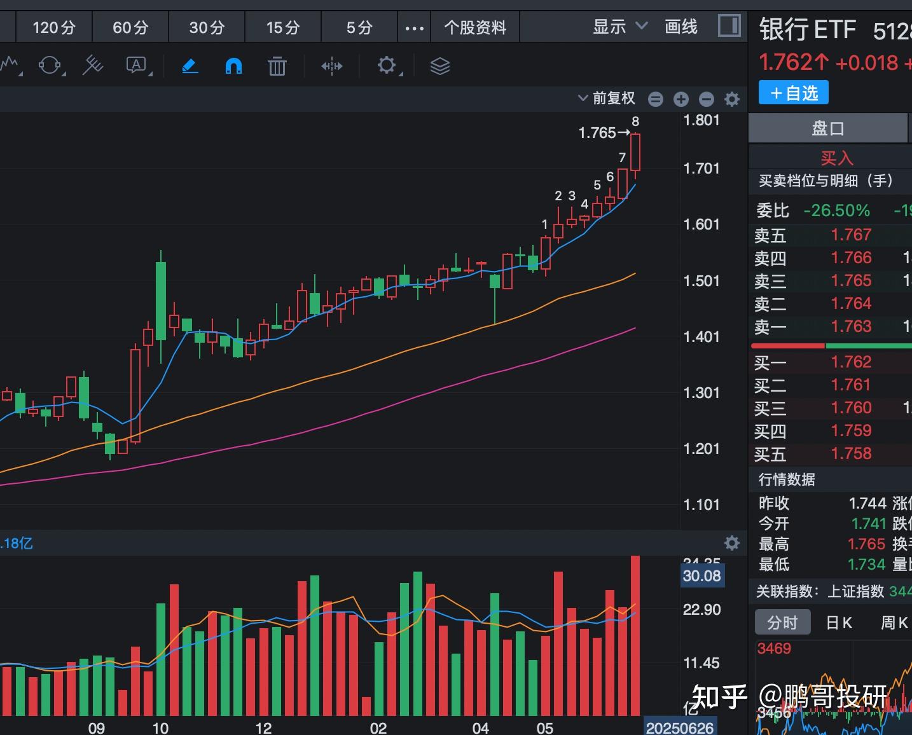Toggle the right side panel layout
Image resolution: width=912 pixels, height=735 pixels.
tap(729, 26)
